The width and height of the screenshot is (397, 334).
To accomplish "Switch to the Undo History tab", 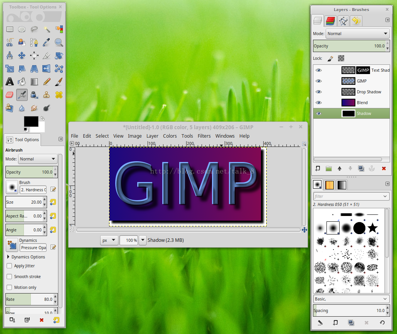I will tap(356, 21).
